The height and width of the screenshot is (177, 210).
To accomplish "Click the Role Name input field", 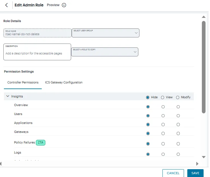I will [x=38, y=33].
